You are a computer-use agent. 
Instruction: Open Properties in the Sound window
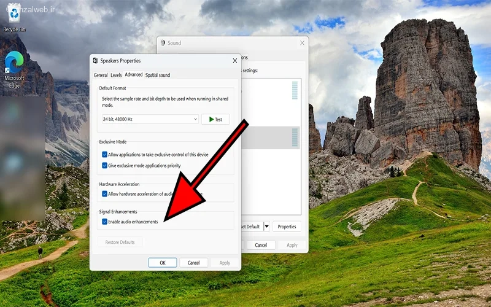(287, 227)
